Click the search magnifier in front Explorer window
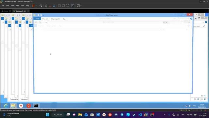The width and height of the screenshot is (209, 118). [x=189, y=23]
